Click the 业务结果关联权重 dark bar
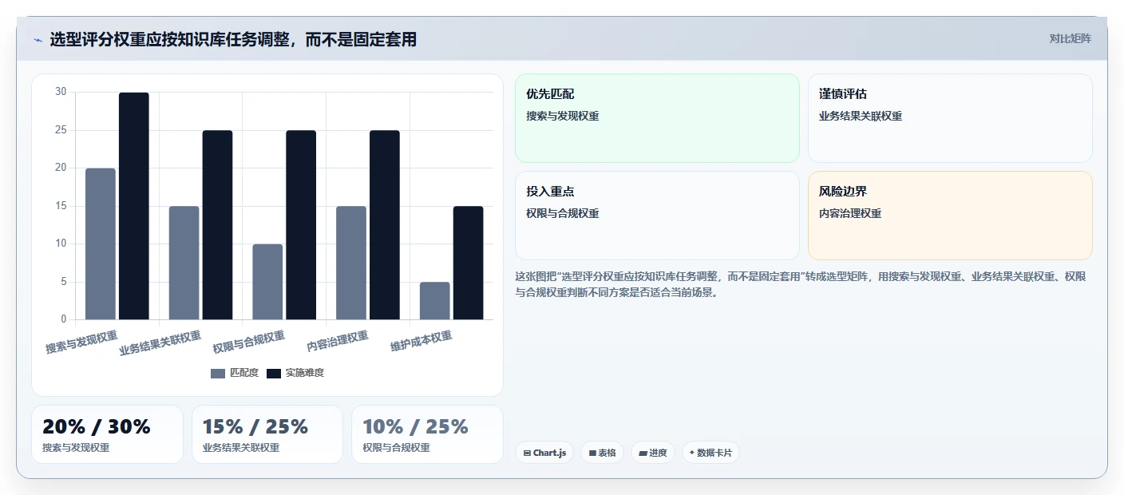 tap(217, 225)
